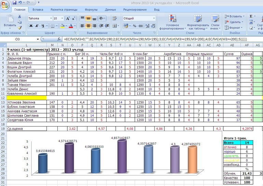Image resolution: width=263 pixels, height=186 pixels.
Task: Toggle center horizontal alignment
Action: coord(88,26)
